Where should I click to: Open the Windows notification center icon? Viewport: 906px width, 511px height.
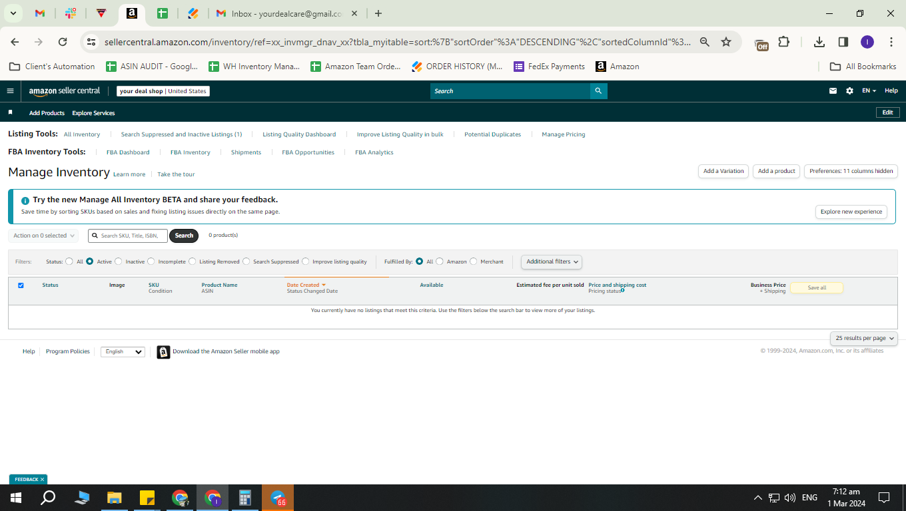point(884,498)
